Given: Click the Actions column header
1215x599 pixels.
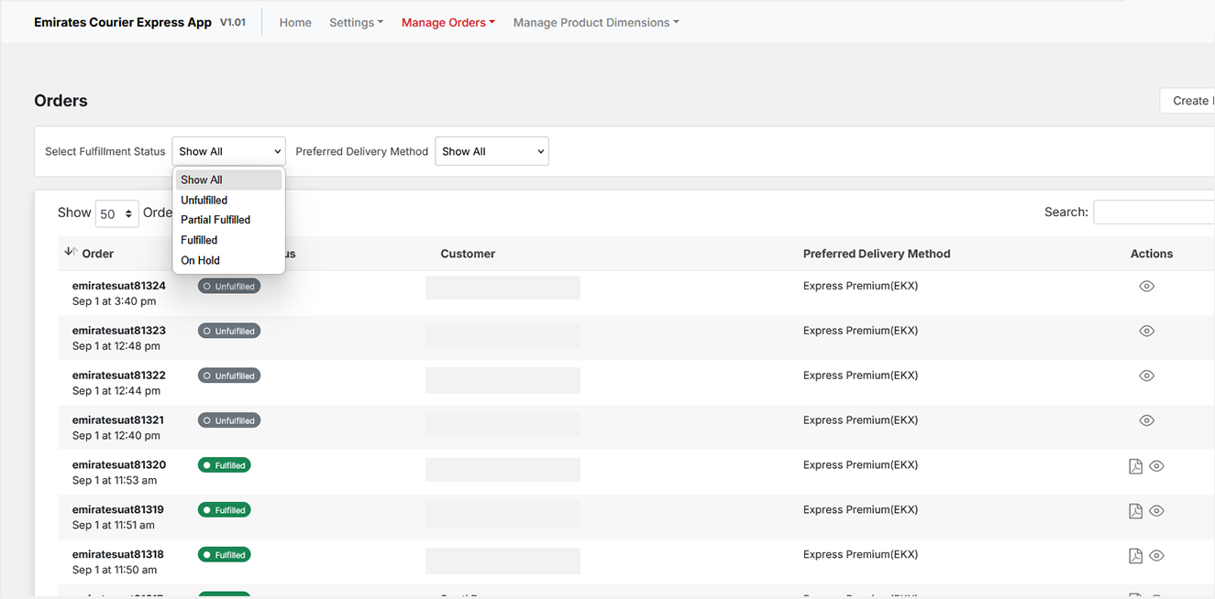Looking at the screenshot, I should coord(1152,254).
